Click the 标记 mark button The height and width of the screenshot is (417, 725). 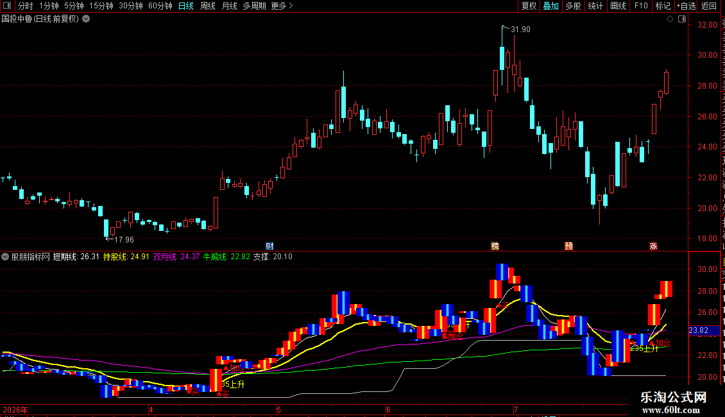[663, 6]
